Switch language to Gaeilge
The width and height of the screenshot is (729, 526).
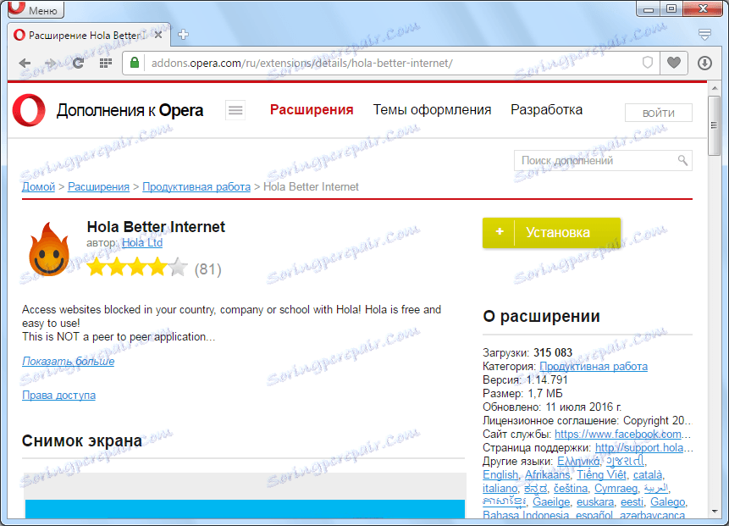tap(551, 501)
